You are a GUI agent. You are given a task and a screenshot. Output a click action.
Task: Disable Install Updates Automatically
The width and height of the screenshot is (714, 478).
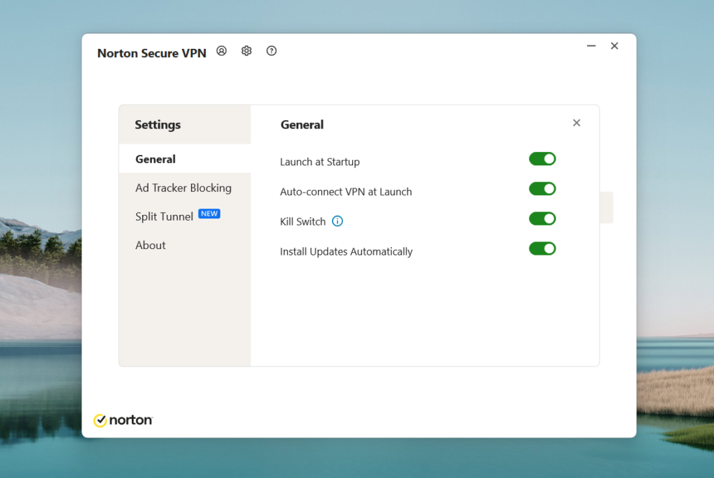[542, 248]
